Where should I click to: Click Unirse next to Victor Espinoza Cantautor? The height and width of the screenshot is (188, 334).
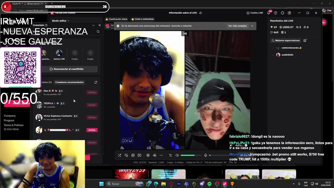click(x=92, y=118)
